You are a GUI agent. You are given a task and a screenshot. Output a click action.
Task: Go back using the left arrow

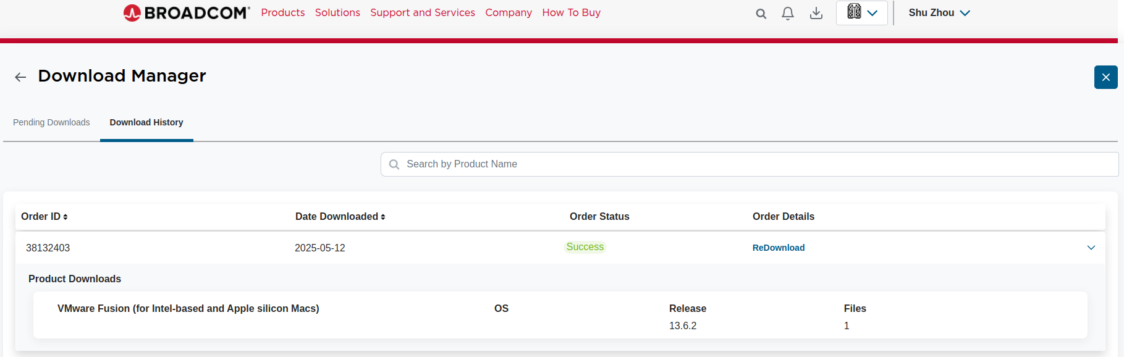[x=20, y=77]
